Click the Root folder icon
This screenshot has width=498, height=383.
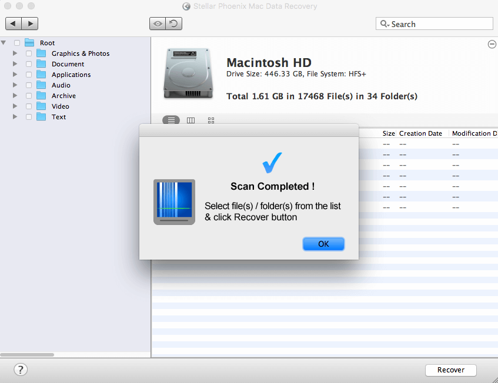pyautogui.click(x=29, y=42)
